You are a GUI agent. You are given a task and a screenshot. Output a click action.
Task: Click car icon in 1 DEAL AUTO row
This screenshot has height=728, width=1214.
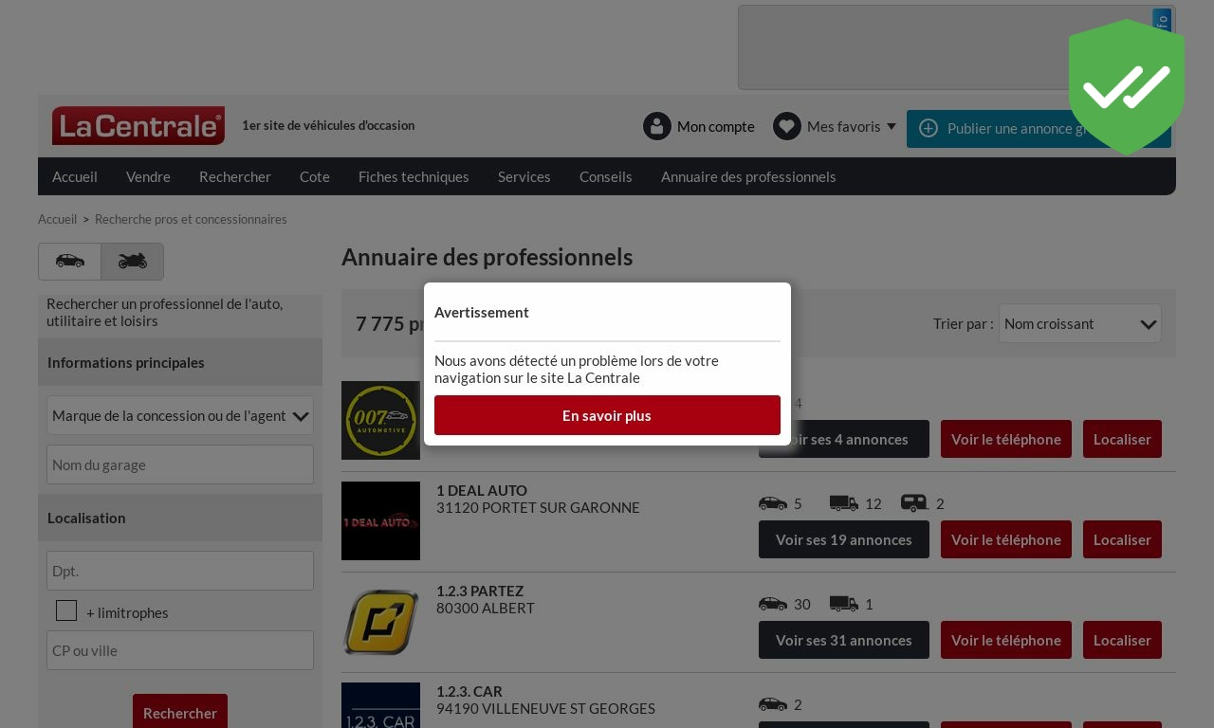pos(773,503)
